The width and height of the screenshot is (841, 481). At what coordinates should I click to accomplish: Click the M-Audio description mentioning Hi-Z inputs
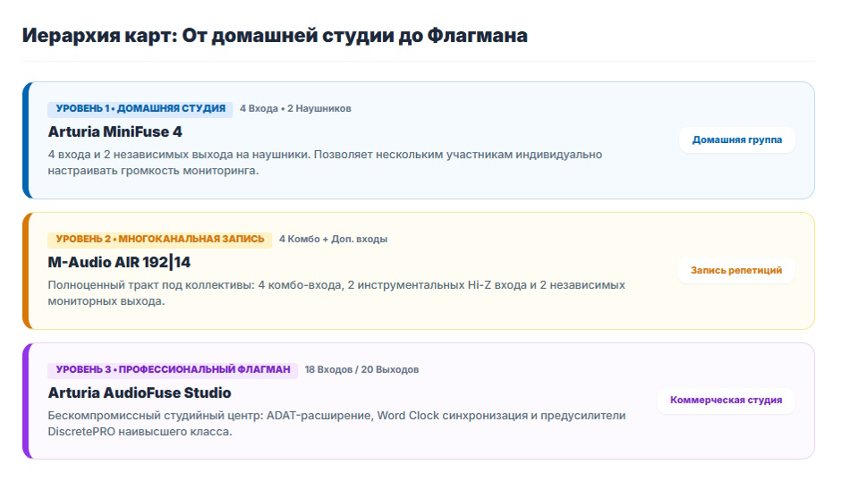click(x=336, y=292)
